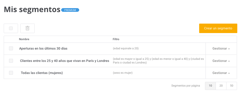Viewport: 241px width, 96px height.
Task: Click the PREMIUM badge next to title
Action: [70, 10]
